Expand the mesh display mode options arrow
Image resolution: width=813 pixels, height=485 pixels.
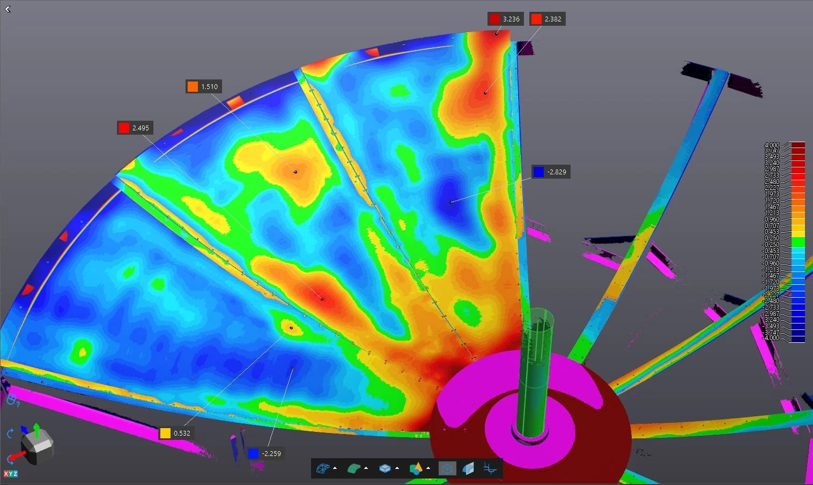335,468
